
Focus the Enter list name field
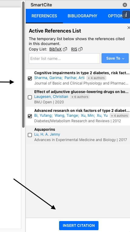pos(65,58)
